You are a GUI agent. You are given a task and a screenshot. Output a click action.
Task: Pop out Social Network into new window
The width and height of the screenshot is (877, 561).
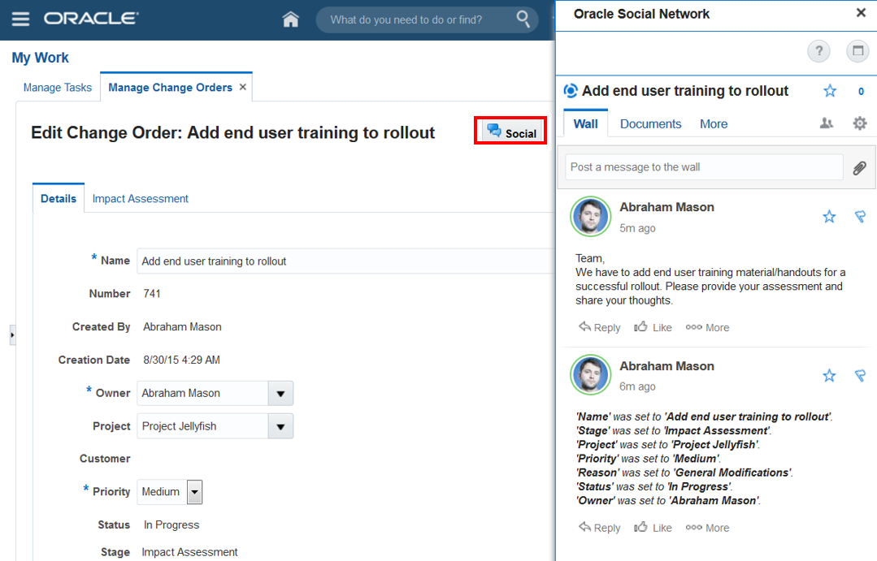[857, 51]
